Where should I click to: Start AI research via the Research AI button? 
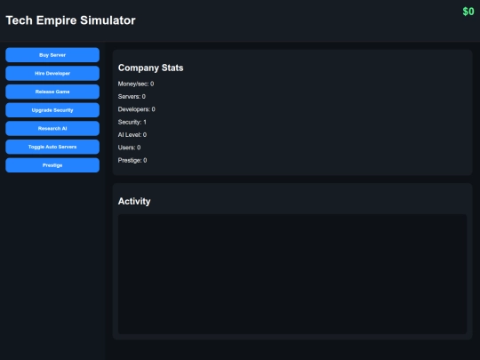[x=52, y=129]
